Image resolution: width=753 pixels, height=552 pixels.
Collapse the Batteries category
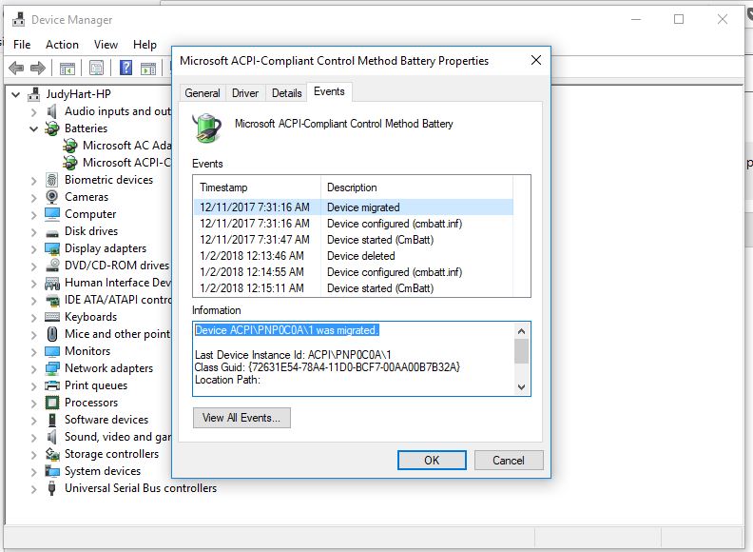33,128
